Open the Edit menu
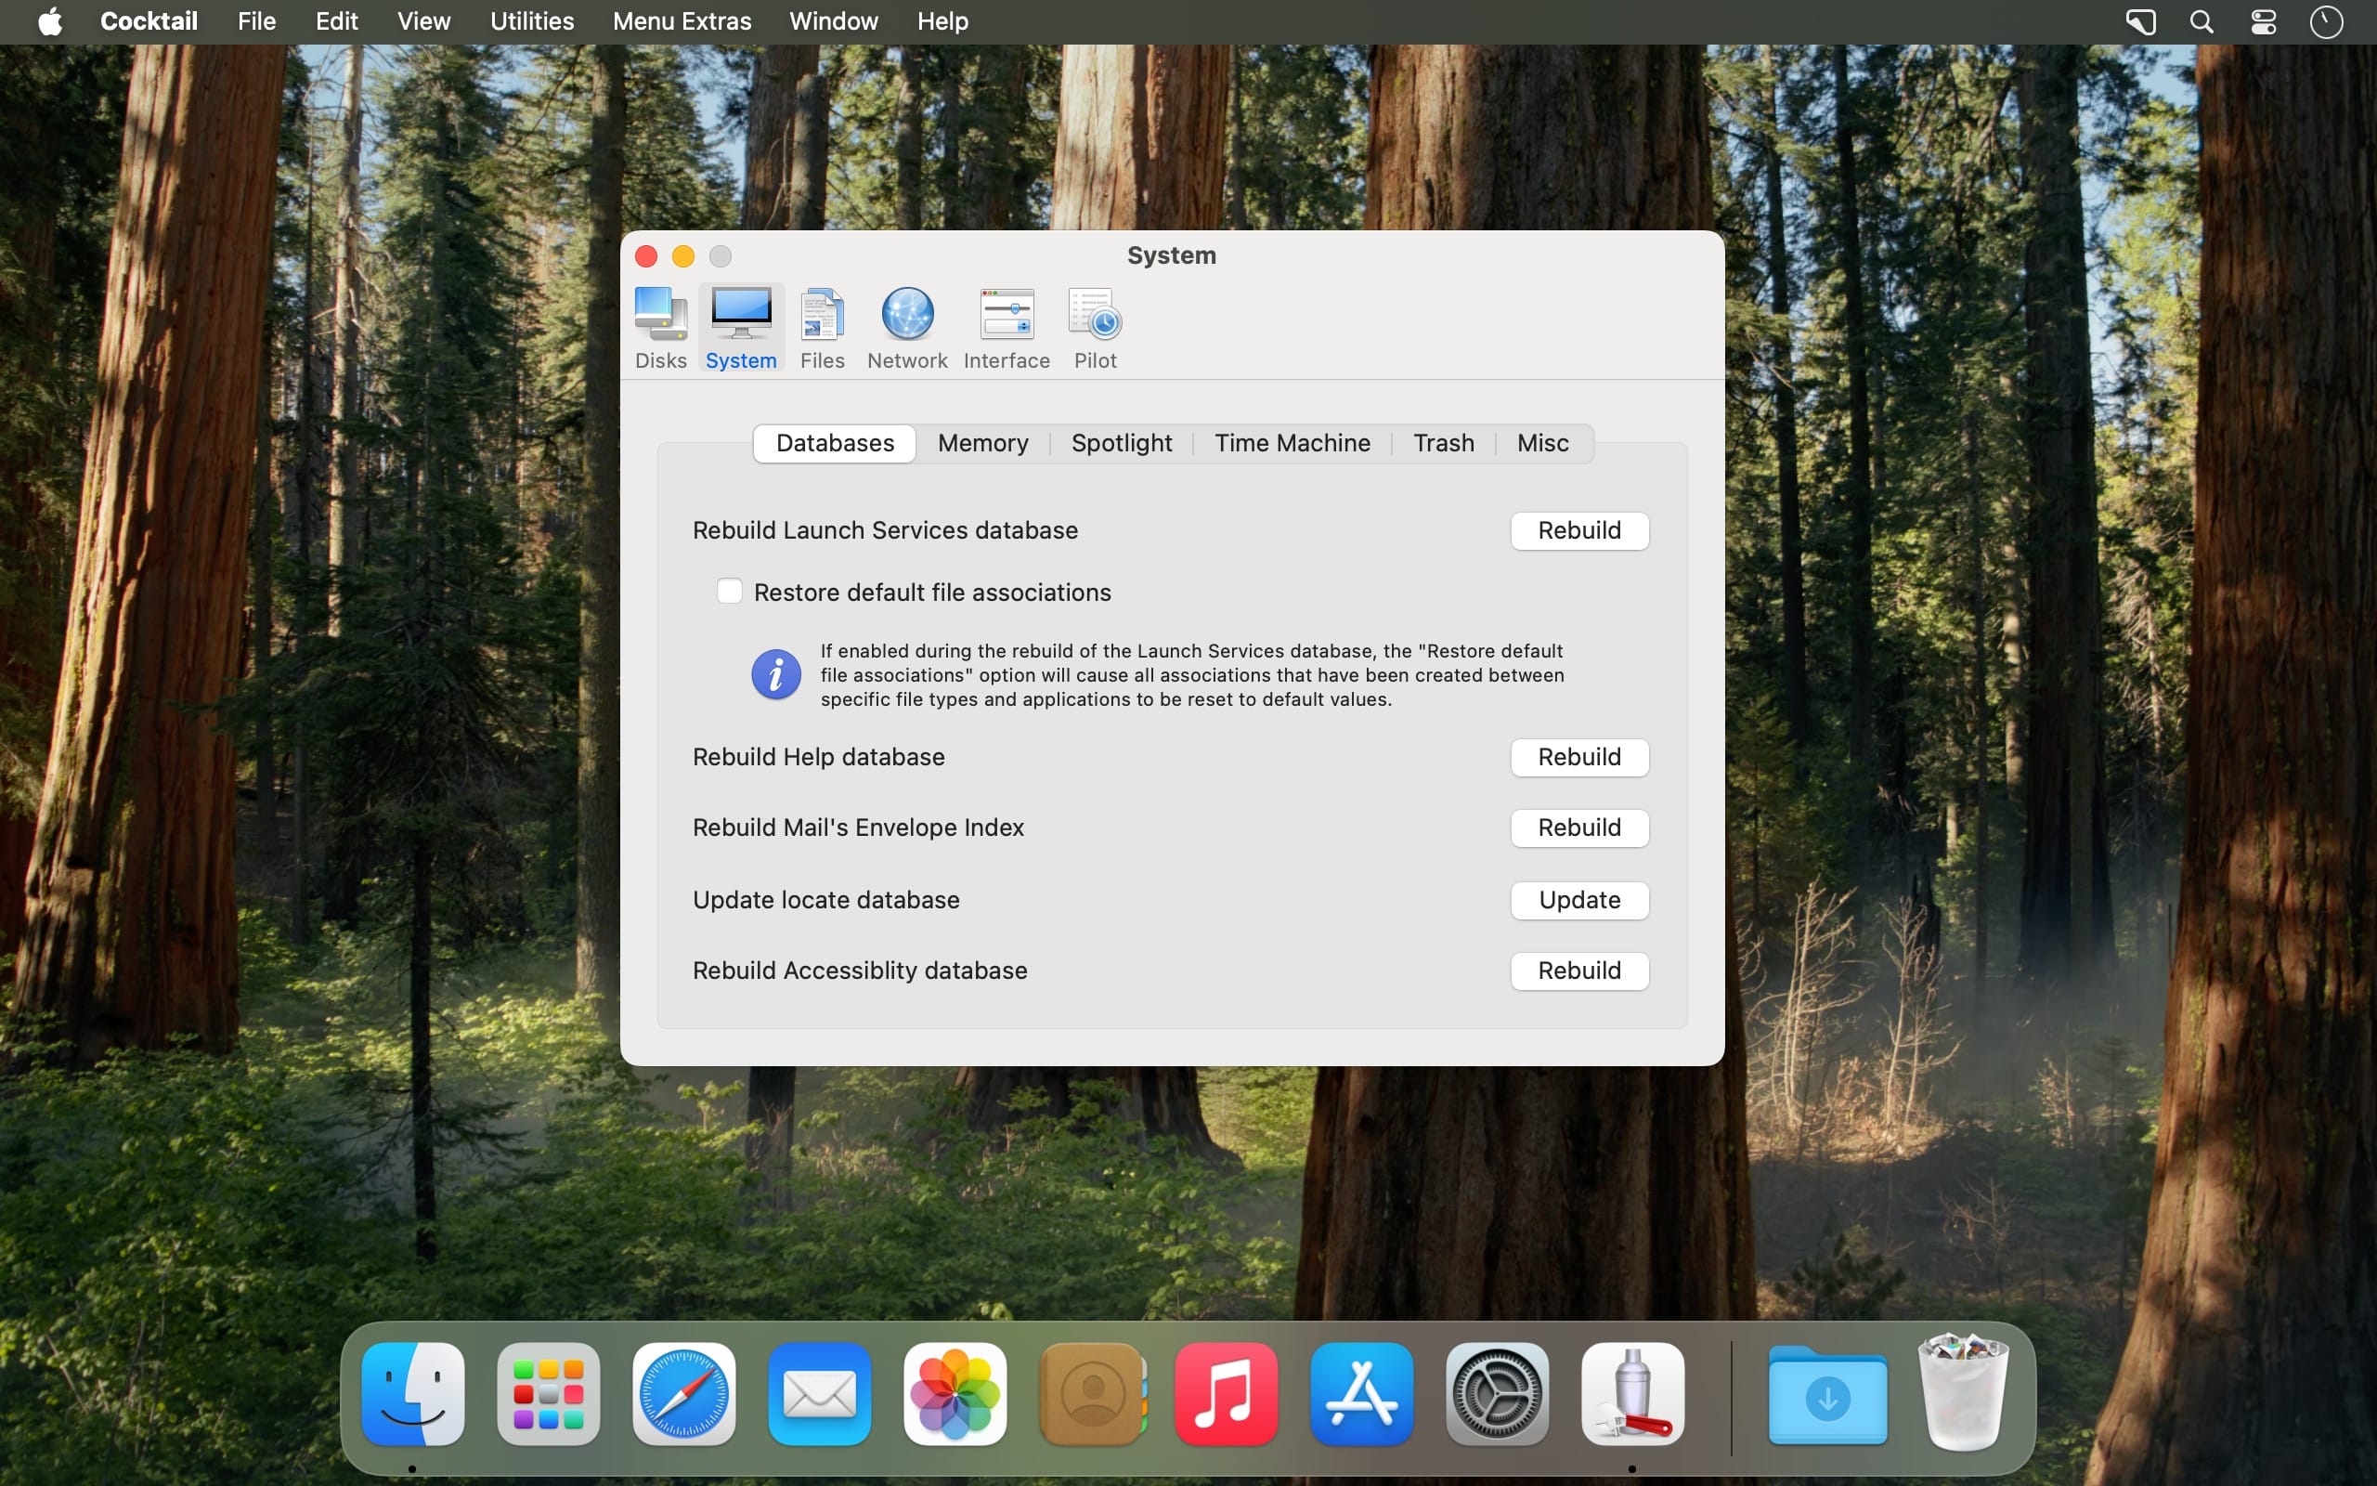2377x1486 pixels. tap(336, 21)
